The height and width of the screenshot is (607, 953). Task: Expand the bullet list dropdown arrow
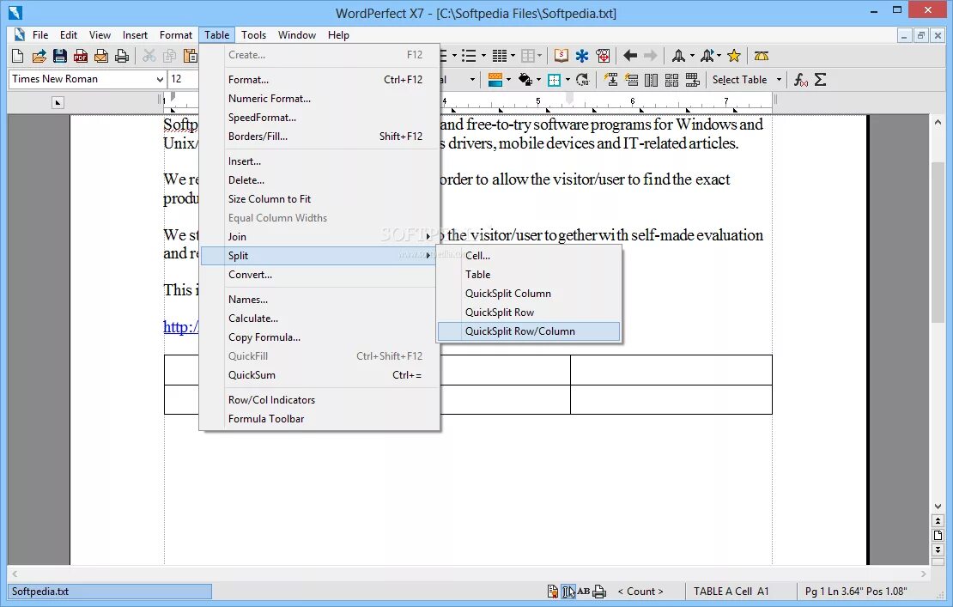click(x=483, y=56)
